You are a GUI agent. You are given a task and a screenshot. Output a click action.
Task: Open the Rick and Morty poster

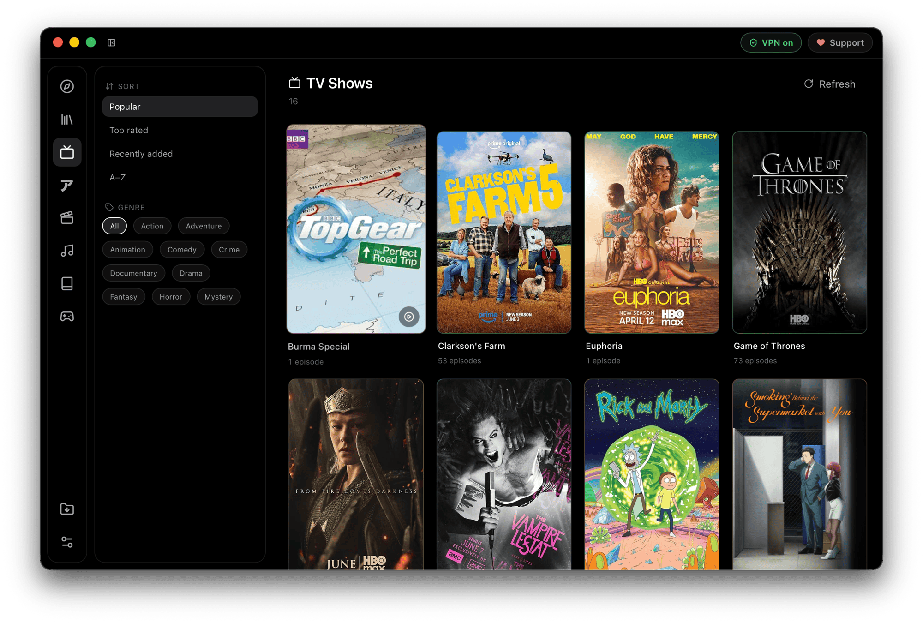tap(652, 474)
